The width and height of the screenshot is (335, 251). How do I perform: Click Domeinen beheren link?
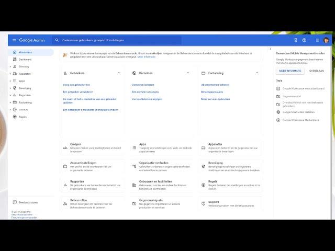(x=143, y=85)
